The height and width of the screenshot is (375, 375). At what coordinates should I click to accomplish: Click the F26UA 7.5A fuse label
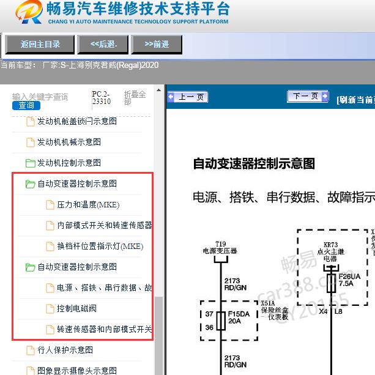(x=349, y=280)
